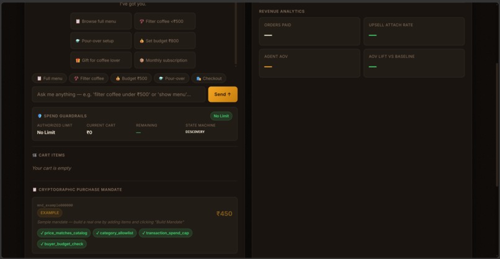The image size is (500, 259).
Task: Click the price_matches_catalog check chip
Action: 64,233
